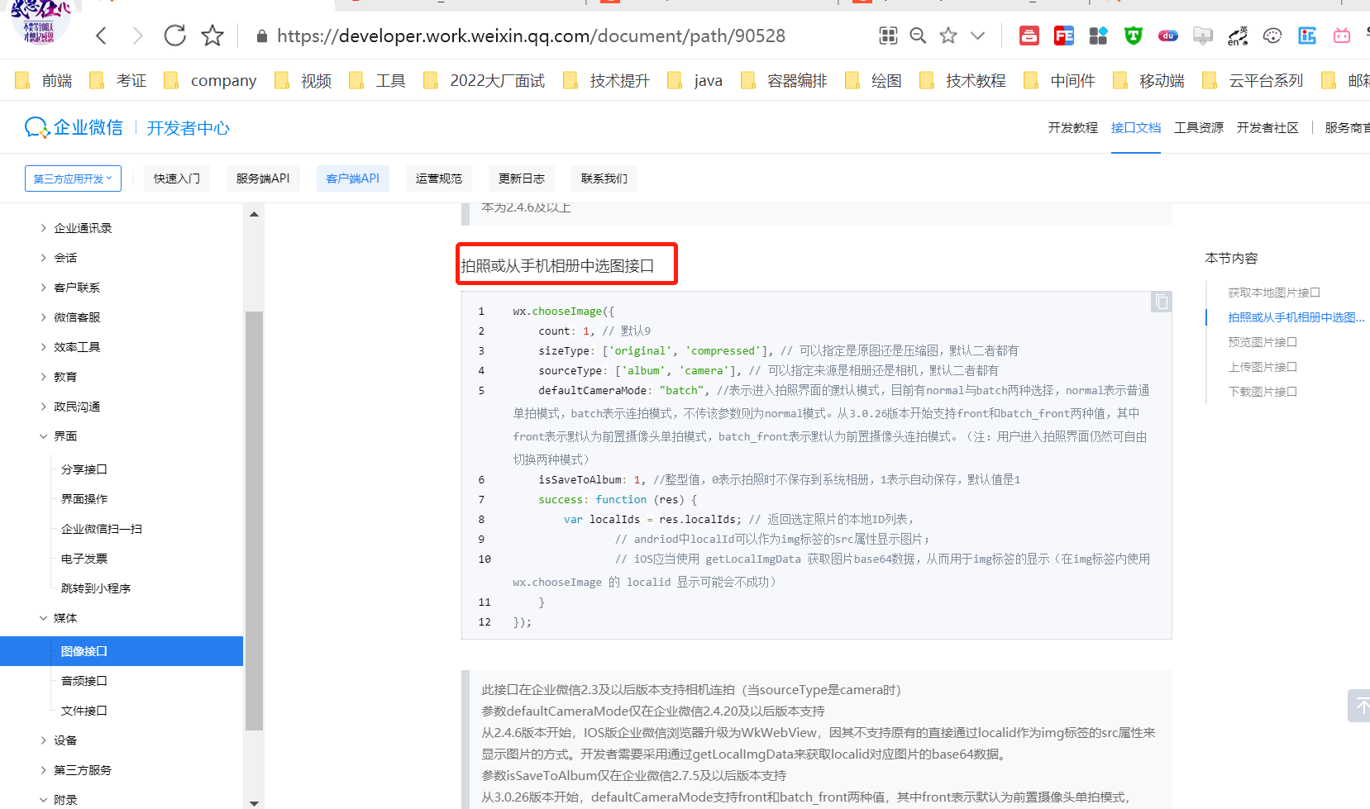Click the Baidu 'du' translate extension icon
Image resolution: width=1370 pixels, height=809 pixels.
point(1167,36)
